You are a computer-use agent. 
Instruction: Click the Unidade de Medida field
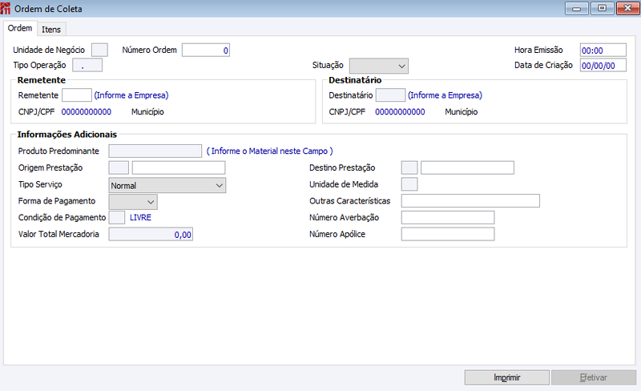pos(409,184)
